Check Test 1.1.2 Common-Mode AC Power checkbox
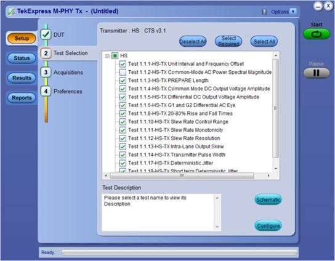The width and height of the screenshot is (335, 261). pos(123,72)
